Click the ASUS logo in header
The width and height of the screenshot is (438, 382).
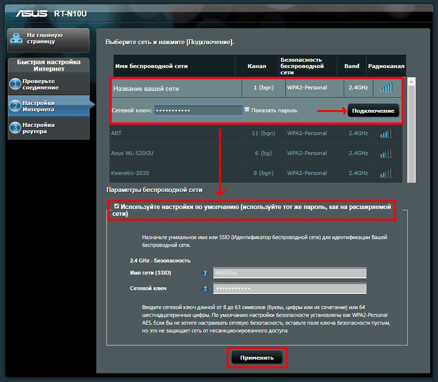click(32, 13)
